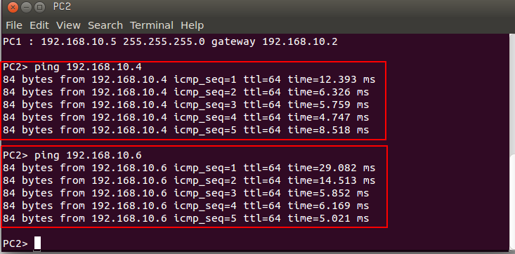Open the File menu
This screenshot has height=254, width=515.
[14, 25]
